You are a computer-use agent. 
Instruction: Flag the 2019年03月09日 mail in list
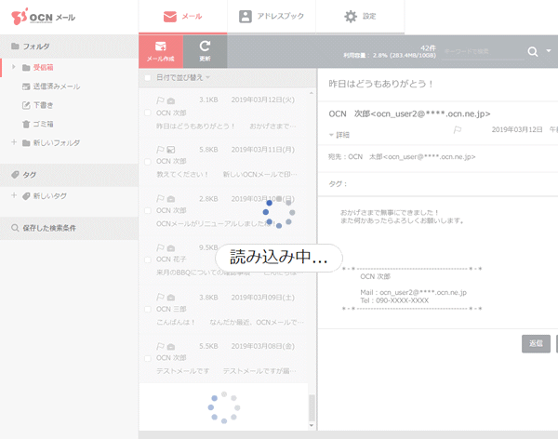tap(160, 297)
